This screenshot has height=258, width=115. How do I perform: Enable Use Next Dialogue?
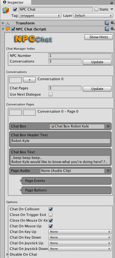coord(51,94)
